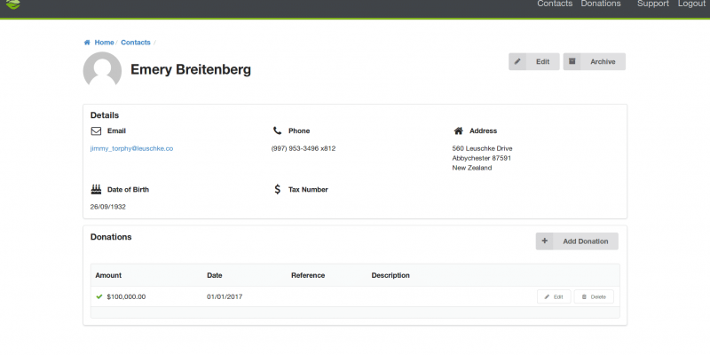The image size is (710, 355).
Task: Open the Contacts menu item
Action: [x=555, y=4]
